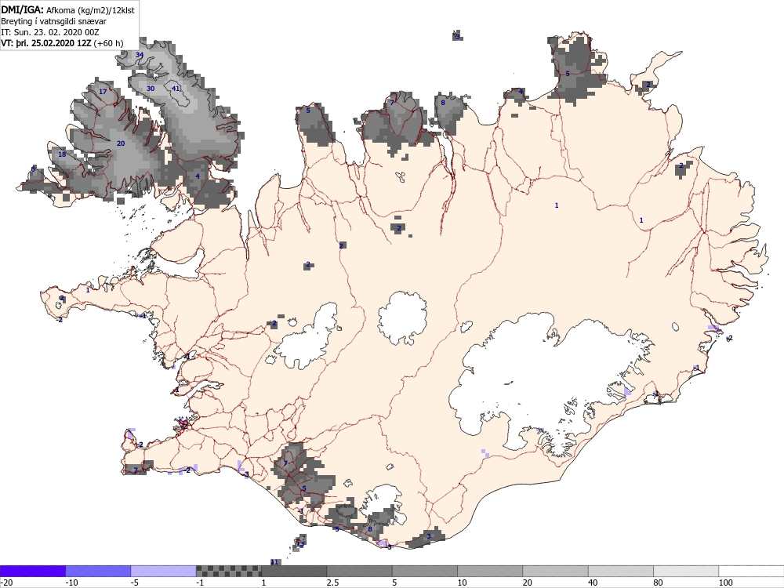
Task: Click the 'Breyting í vatnsgildi snævar' subtitle
Action: tap(53, 21)
